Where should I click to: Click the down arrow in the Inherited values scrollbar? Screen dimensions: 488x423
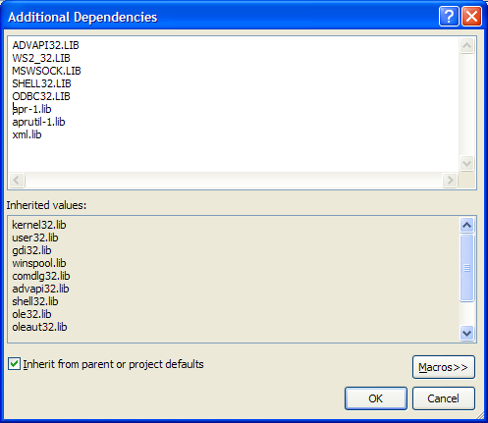pos(466,334)
